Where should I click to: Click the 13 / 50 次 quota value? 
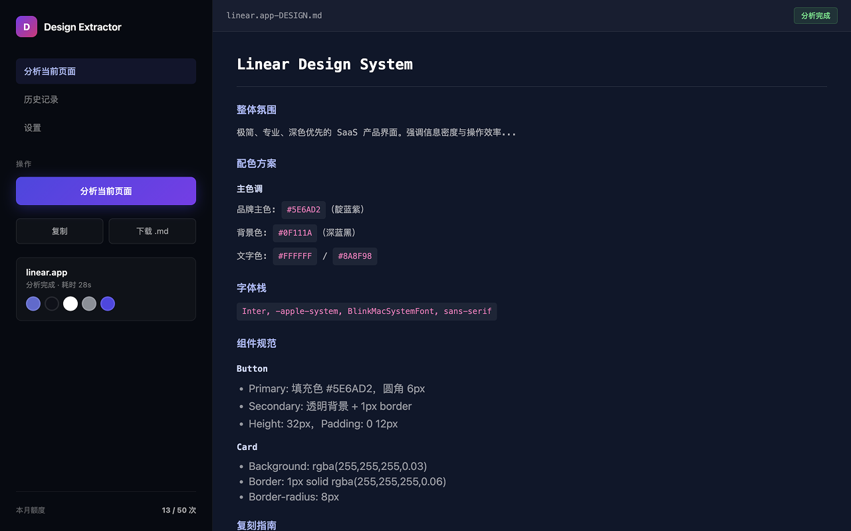point(179,510)
